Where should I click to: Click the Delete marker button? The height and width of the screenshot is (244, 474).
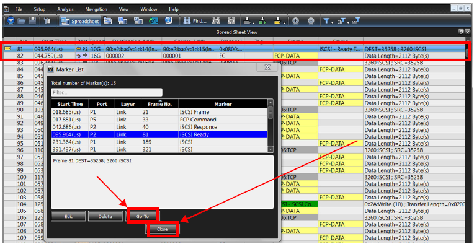[105, 216]
